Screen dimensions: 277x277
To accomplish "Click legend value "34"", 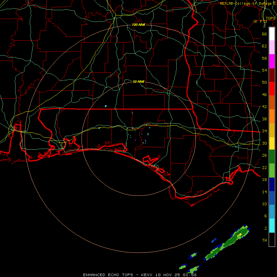I will pos(264,131).
